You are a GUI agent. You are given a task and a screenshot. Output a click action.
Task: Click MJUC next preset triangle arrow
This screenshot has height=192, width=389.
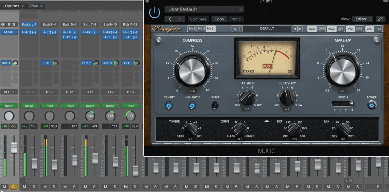coord(300,29)
